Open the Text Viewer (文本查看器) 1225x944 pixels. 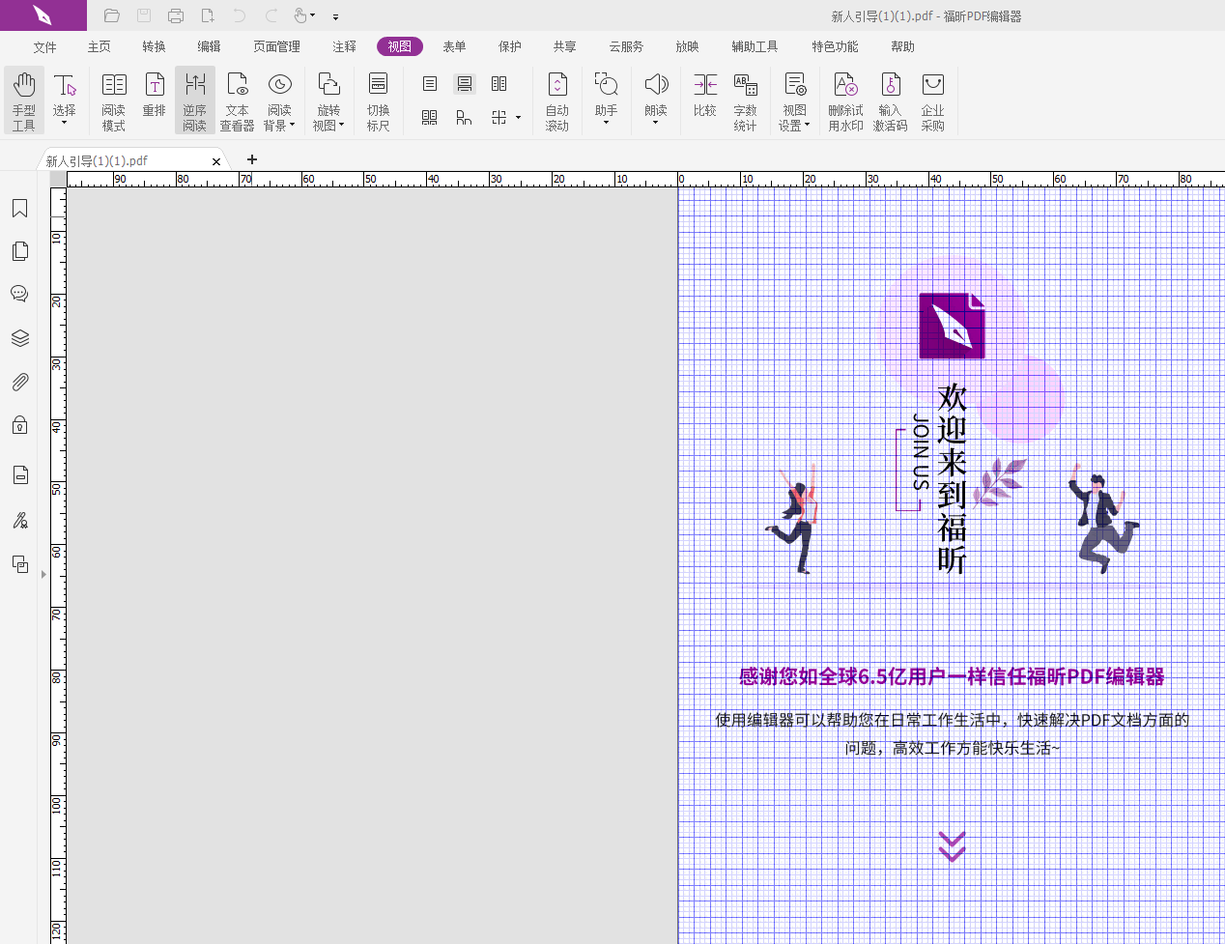tap(237, 100)
